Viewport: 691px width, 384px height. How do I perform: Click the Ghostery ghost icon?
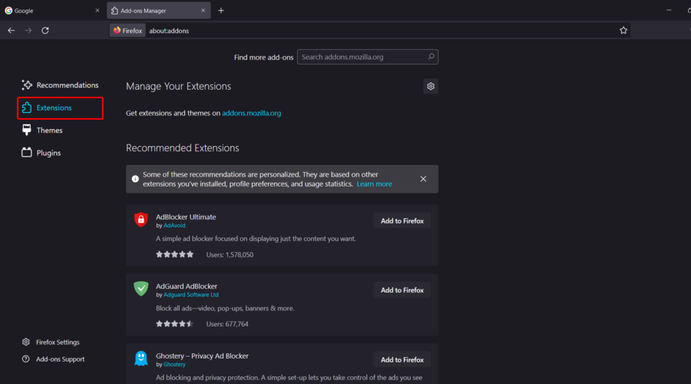point(141,359)
